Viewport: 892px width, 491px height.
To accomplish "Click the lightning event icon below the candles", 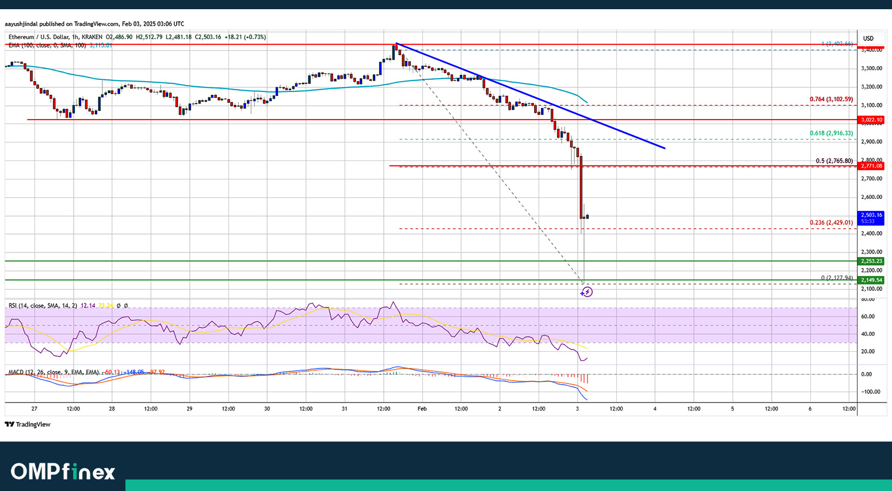I will coord(586,292).
